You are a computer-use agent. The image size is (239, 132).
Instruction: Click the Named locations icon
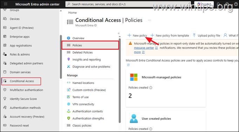point(69,83)
